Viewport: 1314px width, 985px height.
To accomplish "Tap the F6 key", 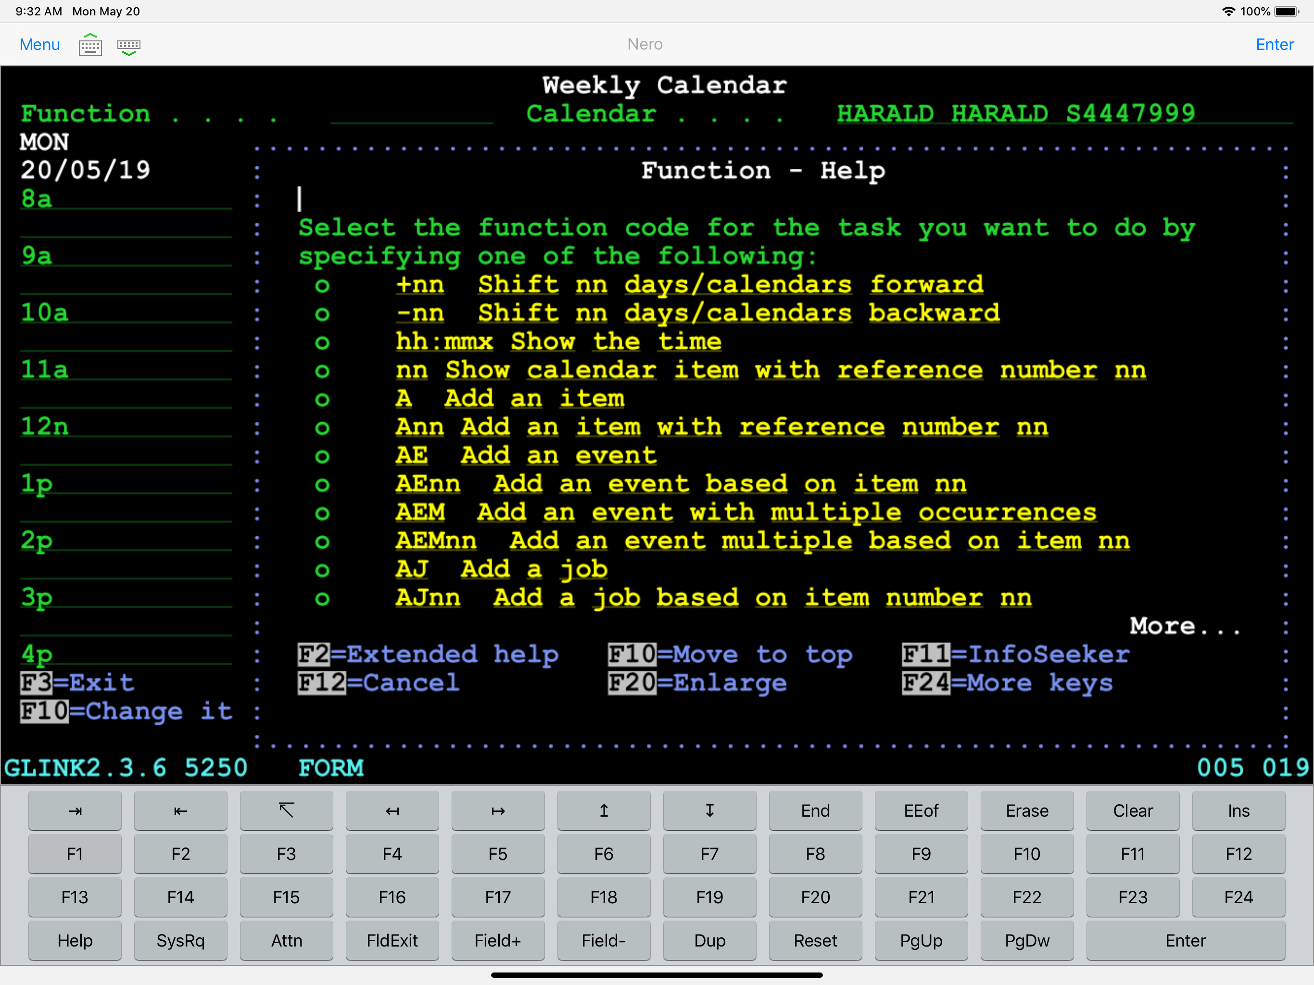I will (x=604, y=854).
